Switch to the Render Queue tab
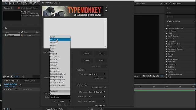Image resolution: width=196 pixels, height=110 pixels. [29, 81]
